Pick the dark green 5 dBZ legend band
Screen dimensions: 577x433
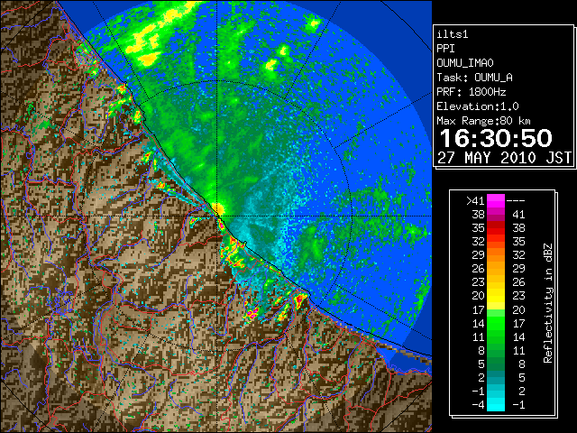coord(496,364)
